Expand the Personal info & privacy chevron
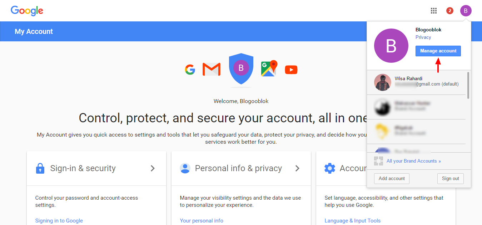Screen dimensions: 482x225 pyautogui.click(x=297, y=168)
